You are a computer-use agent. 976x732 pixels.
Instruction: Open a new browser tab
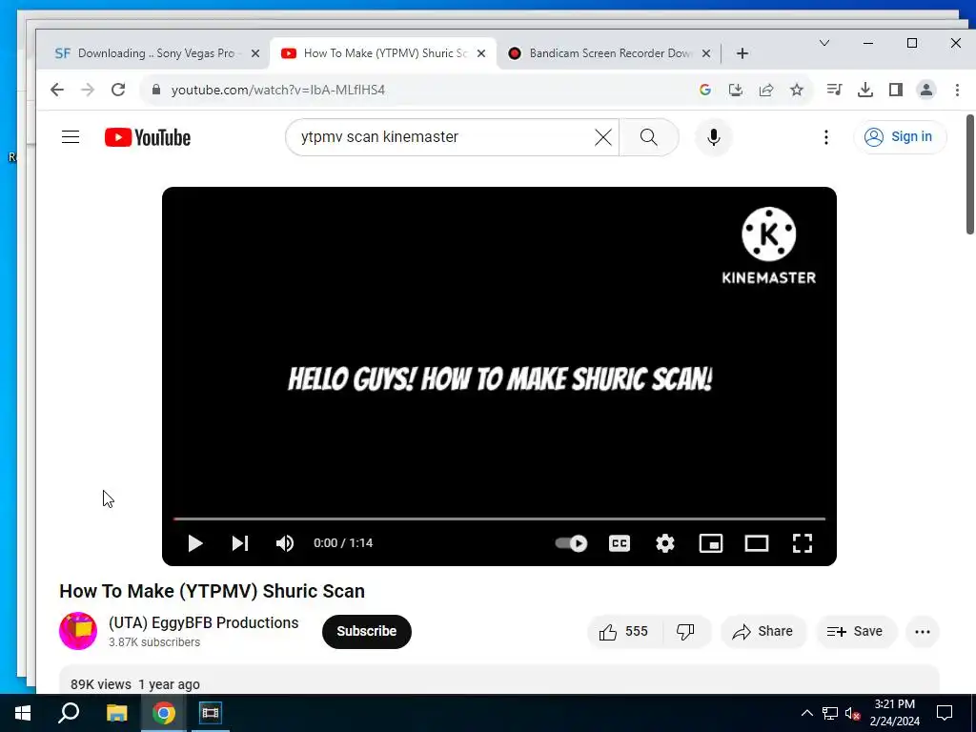742,53
